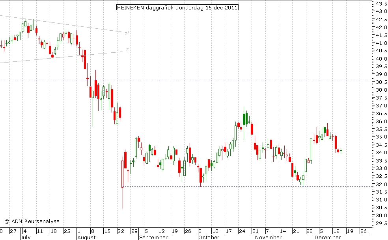
Task: Click date label 12 under December
Action: click(336, 231)
